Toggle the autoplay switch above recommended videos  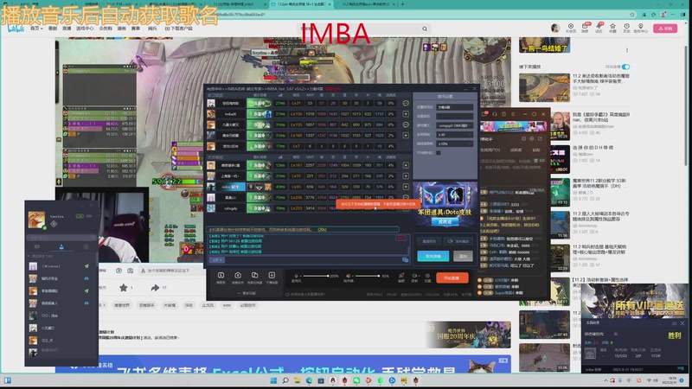click(x=625, y=67)
